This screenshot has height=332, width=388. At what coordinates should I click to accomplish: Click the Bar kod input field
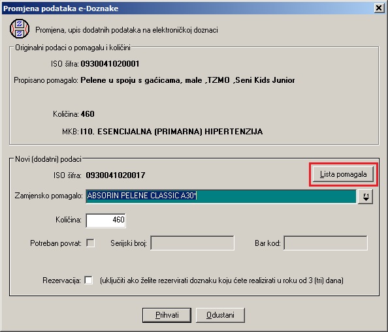pyautogui.click(x=326, y=243)
